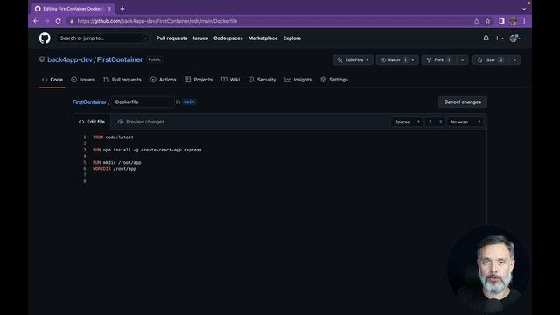560x315 pixels.
Task: Expand the Star lists arrow
Action: click(514, 60)
